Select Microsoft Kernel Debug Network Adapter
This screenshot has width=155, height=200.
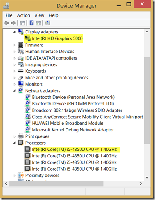click(x=73, y=130)
